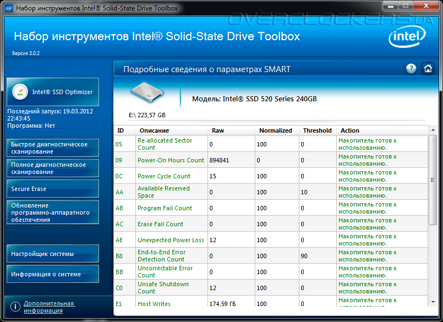Sort by the Threshold column header
Screen dimensions: 443x322
pos(318,130)
